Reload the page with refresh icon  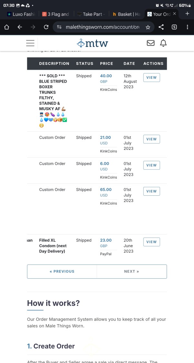click(46, 27)
